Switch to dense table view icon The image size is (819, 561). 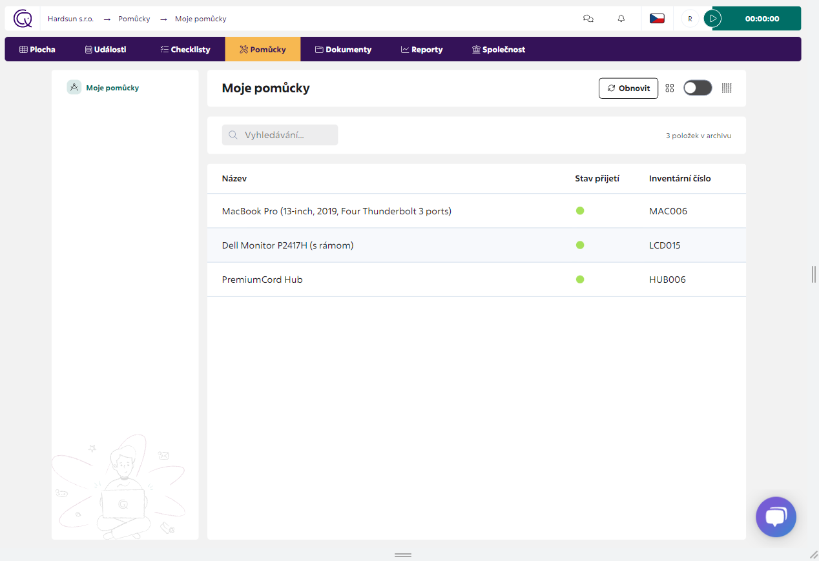coord(727,88)
